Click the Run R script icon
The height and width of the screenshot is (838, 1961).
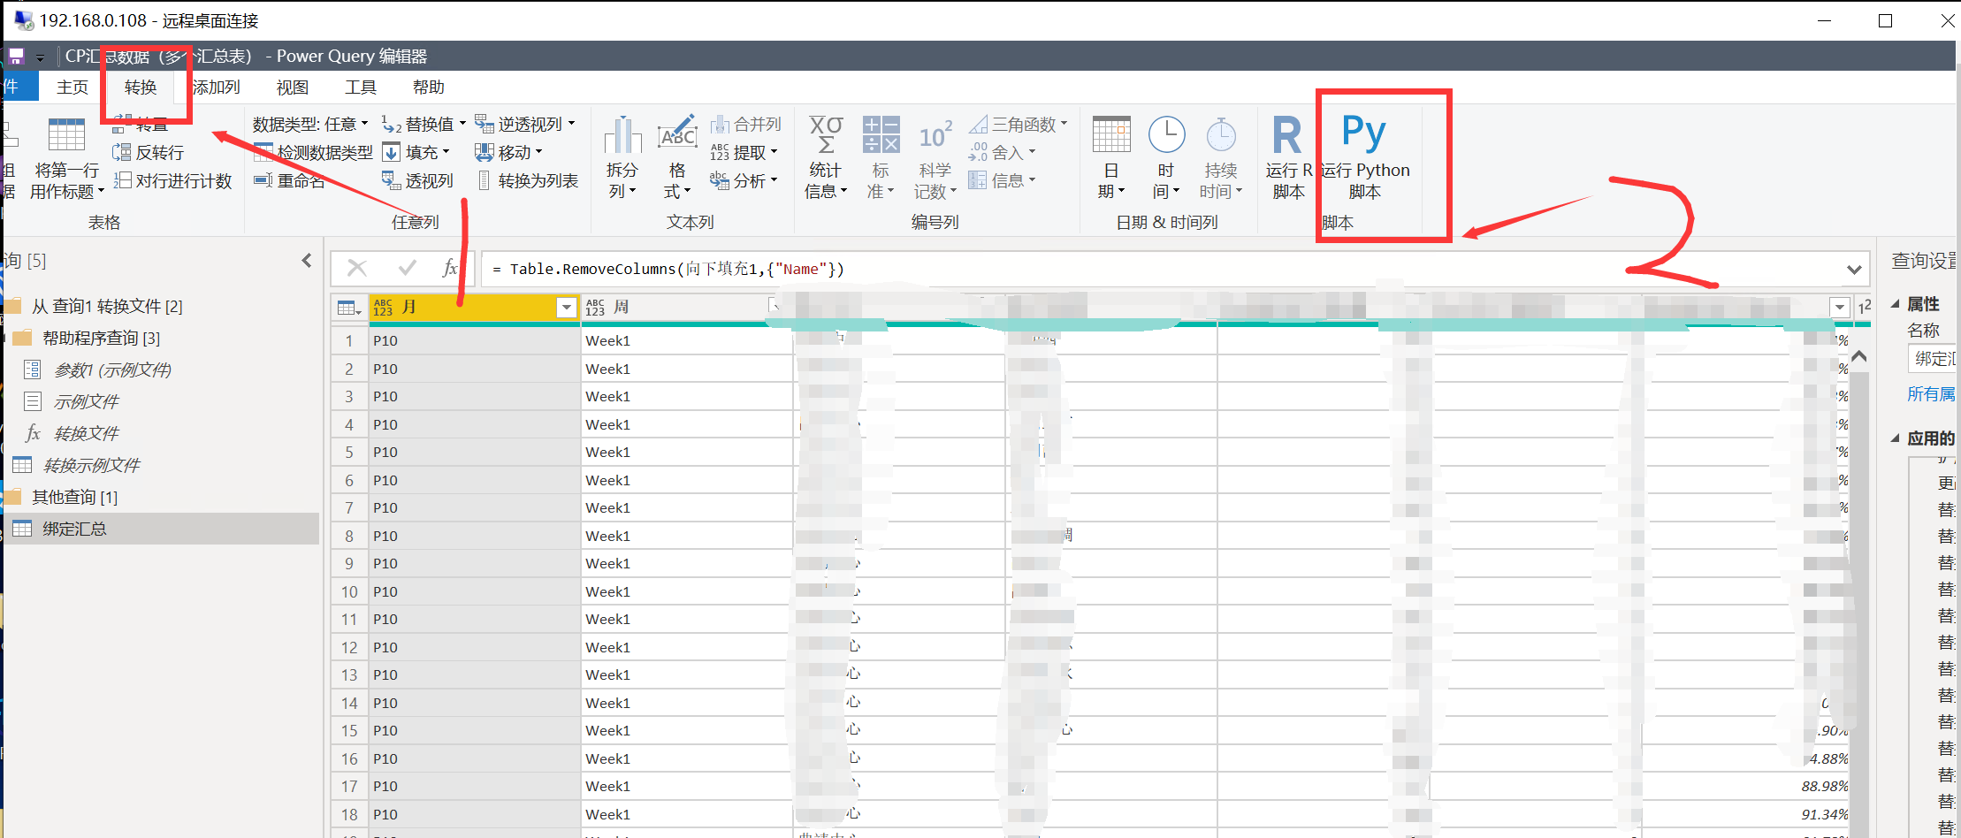(1287, 135)
